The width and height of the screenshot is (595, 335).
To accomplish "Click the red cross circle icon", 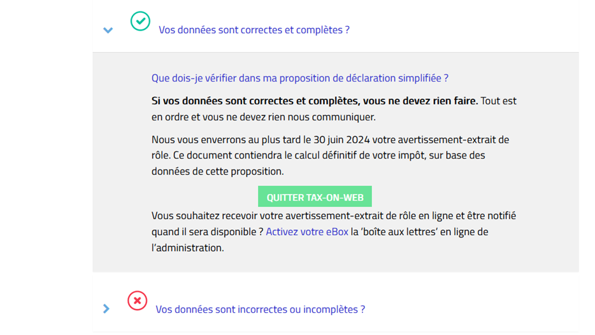I will 138,301.
